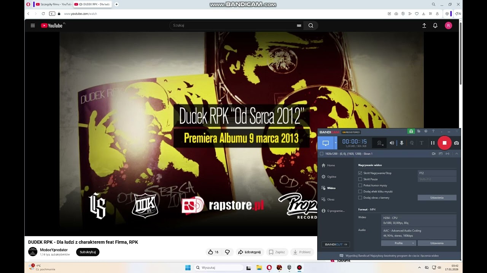Select Bandicam screen recording mode icon
Image resolution: width=487 pixels, height=273 pixels.
click(x=326, y=143)
